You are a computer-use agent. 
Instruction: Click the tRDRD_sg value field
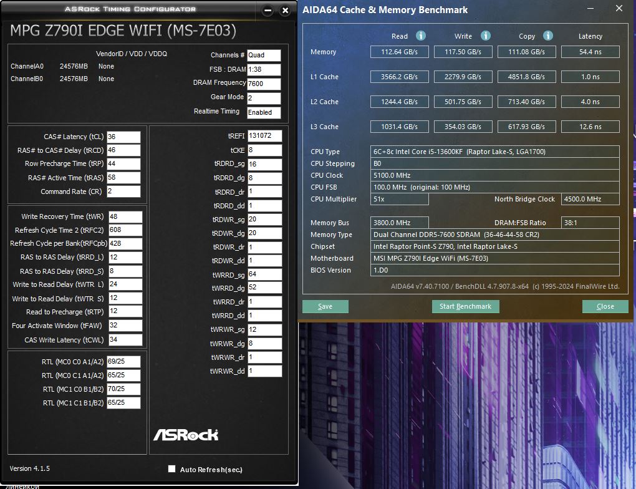[265, 165]
